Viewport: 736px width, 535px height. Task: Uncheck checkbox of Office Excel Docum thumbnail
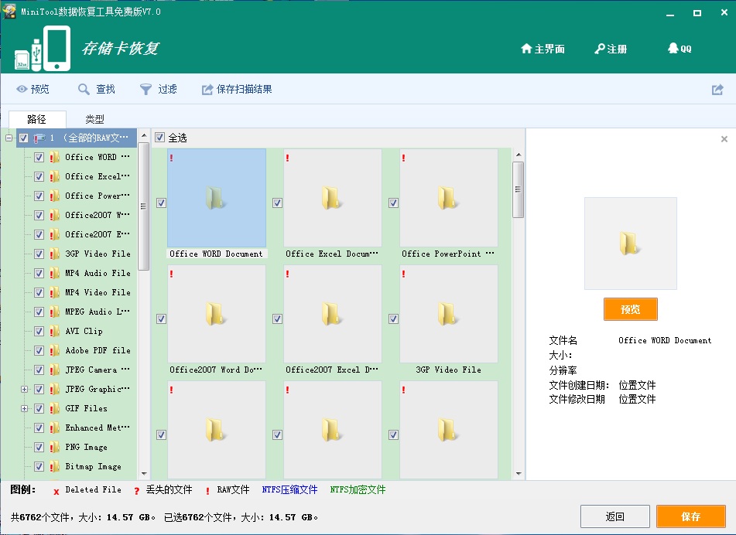coord(277,203)
